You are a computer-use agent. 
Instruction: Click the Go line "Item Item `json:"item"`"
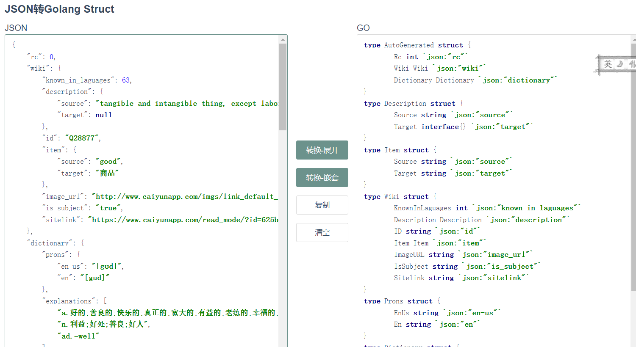440,243
